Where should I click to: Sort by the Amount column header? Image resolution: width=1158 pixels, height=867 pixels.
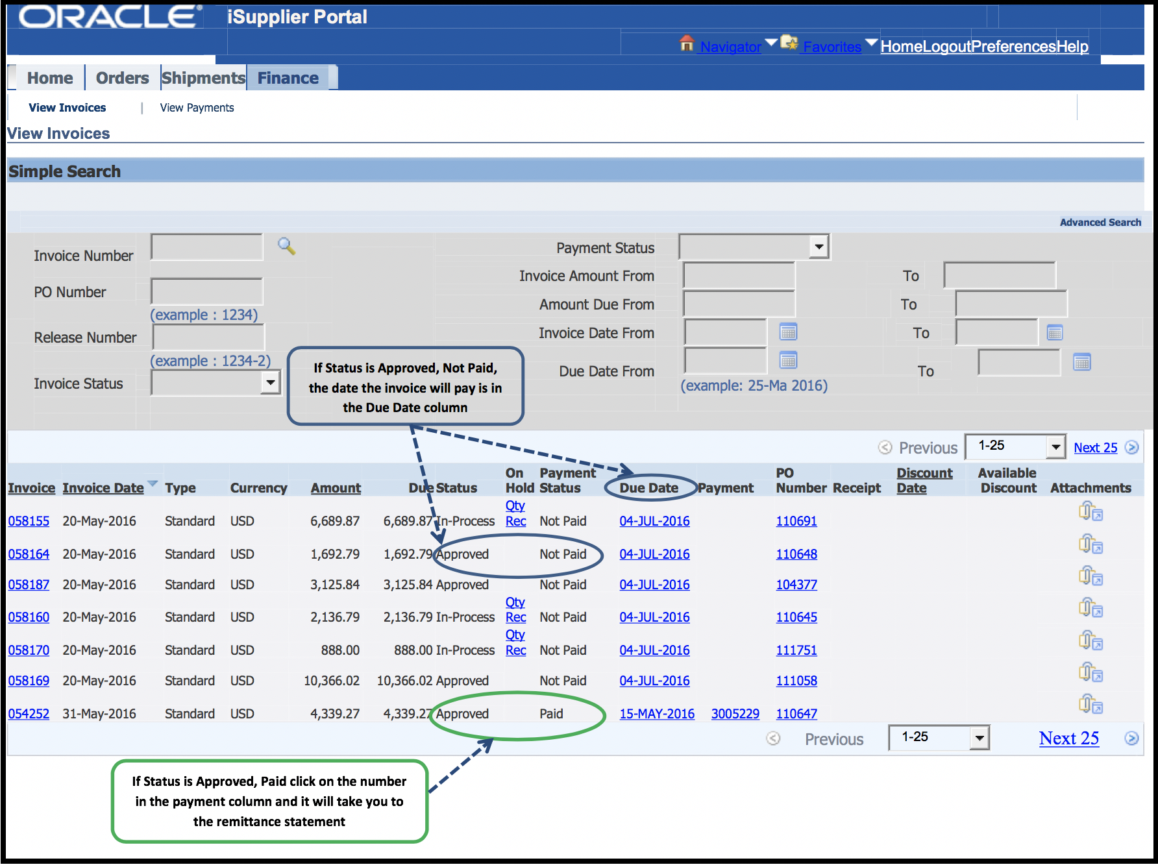coord(336,488)
